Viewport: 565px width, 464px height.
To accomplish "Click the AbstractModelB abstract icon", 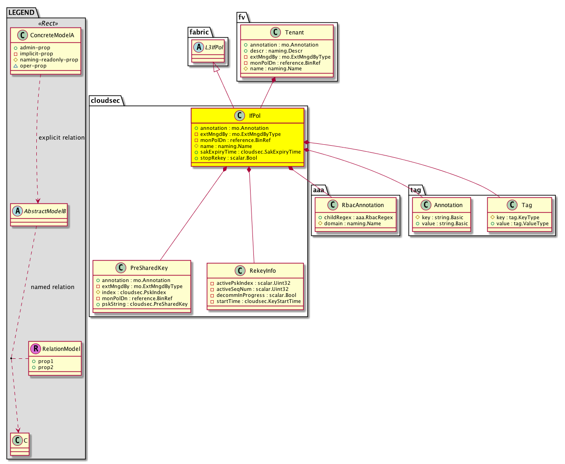I will coord(16,211).
